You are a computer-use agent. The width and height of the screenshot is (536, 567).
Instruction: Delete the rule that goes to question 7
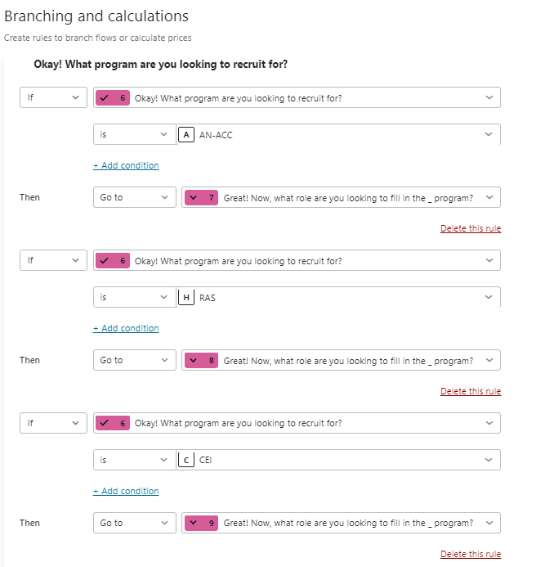[x=471, y=228]
